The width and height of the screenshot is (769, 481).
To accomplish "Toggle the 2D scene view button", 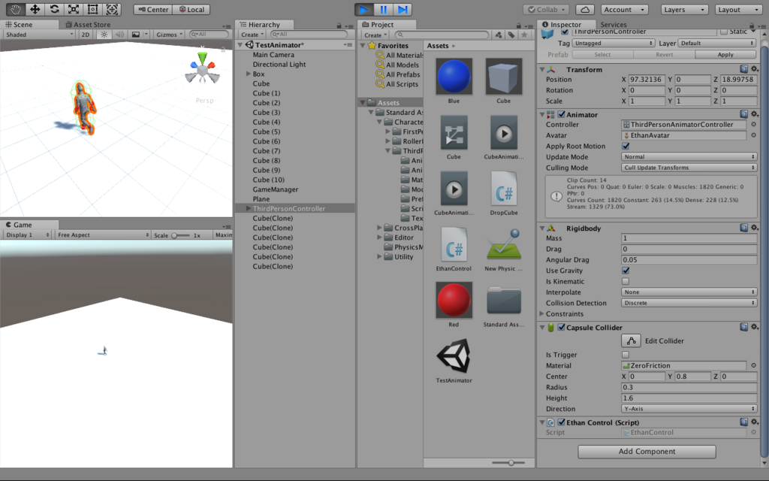I will [86, 35].
